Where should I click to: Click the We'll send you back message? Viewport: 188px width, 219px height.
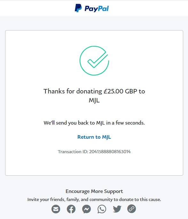pos(94,123)
